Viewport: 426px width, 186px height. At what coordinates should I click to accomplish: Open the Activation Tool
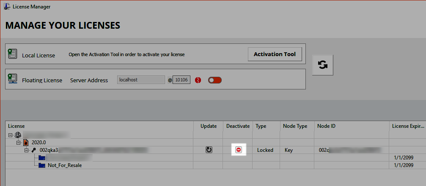click(x=275, y=54)
